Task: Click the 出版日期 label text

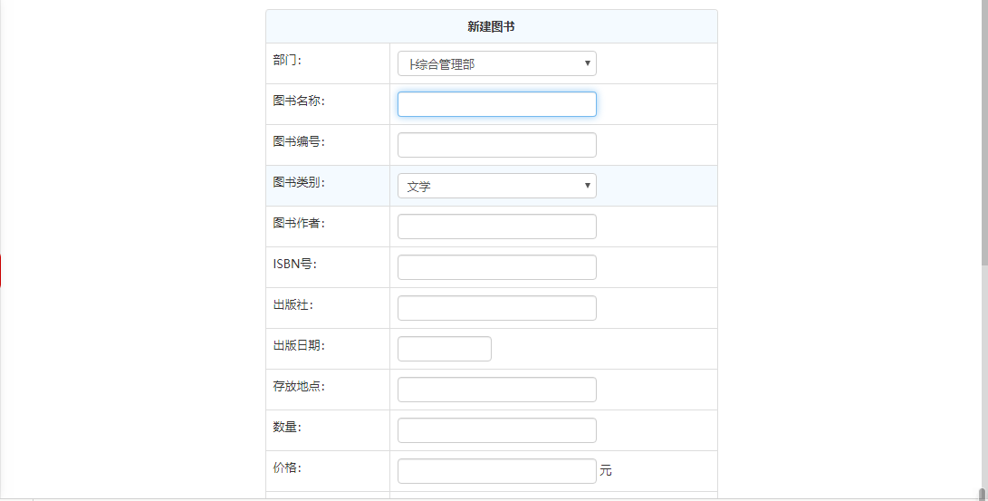Action: point(299,345)
